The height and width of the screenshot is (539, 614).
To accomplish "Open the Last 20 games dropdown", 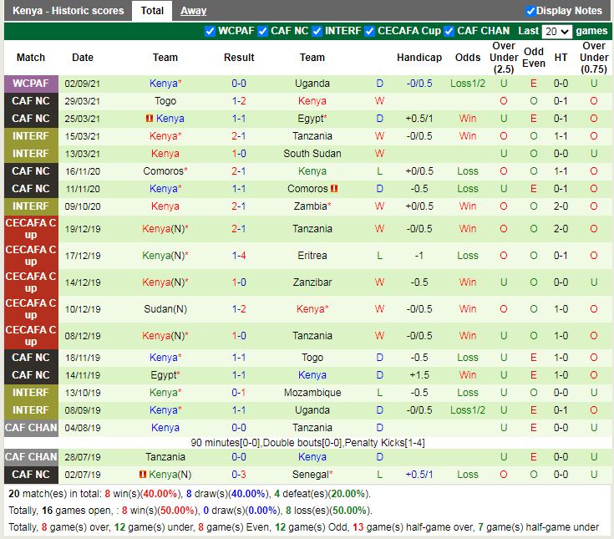I will click(557, 32).
